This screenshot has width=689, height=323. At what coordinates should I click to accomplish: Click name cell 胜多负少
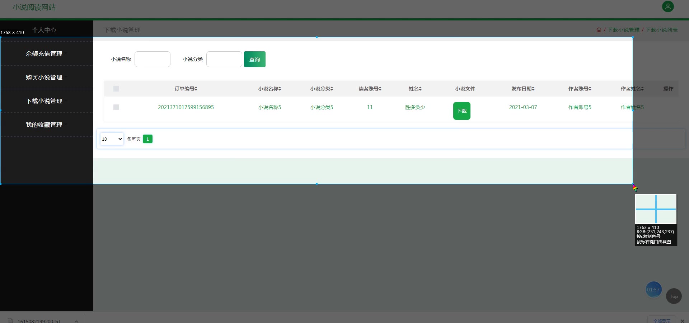(x=415, y=107)
